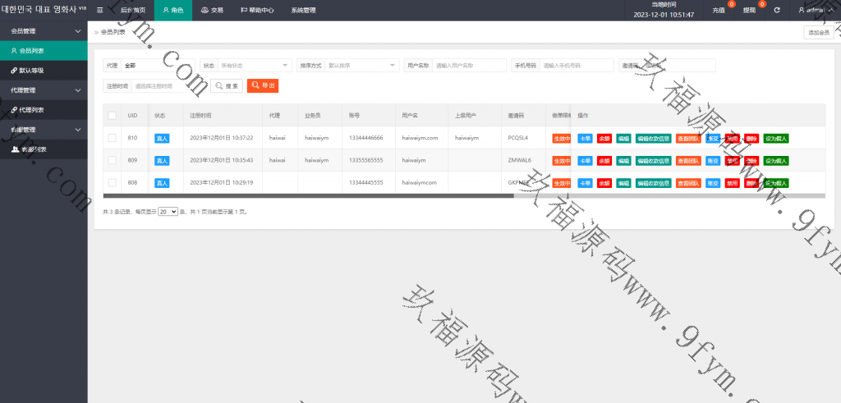Image resolution: width=841 pixels, height=403 pixels.
Task: Open 提现 withdrawal notifications in header
Action: [x=749, y=11]
